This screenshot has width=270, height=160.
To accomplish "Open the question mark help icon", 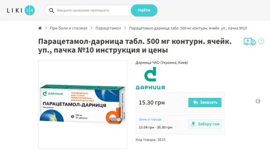I will click(x=261, y=41).
